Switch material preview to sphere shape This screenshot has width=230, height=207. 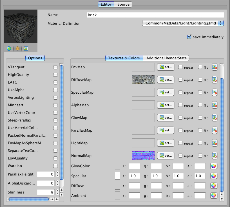tap(8, 48)
